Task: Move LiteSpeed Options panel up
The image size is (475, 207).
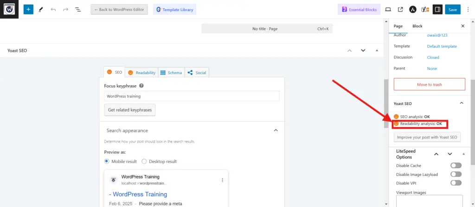Action: (436, 154)
